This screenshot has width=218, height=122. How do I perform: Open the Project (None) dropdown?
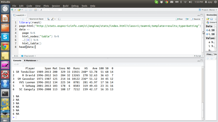point(208,10)
